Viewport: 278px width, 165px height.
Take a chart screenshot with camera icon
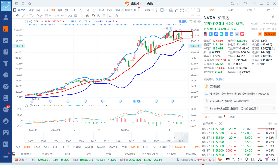coord(171,10)
